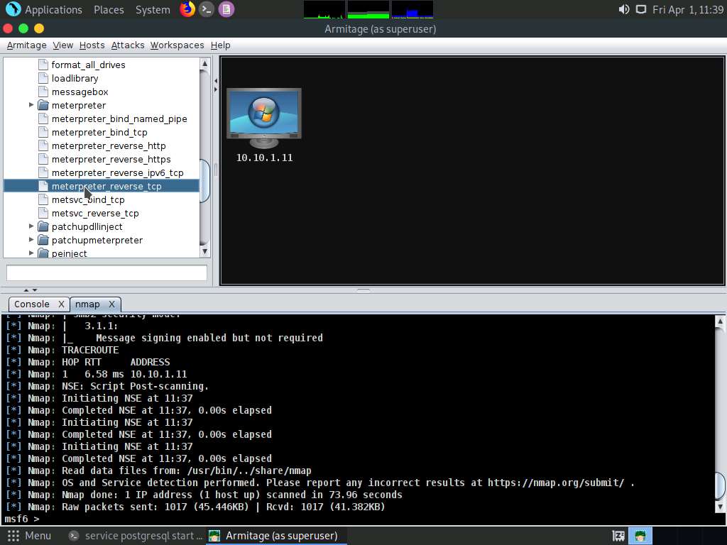Click the module tree scrollbar down arrow

(204, 251)
